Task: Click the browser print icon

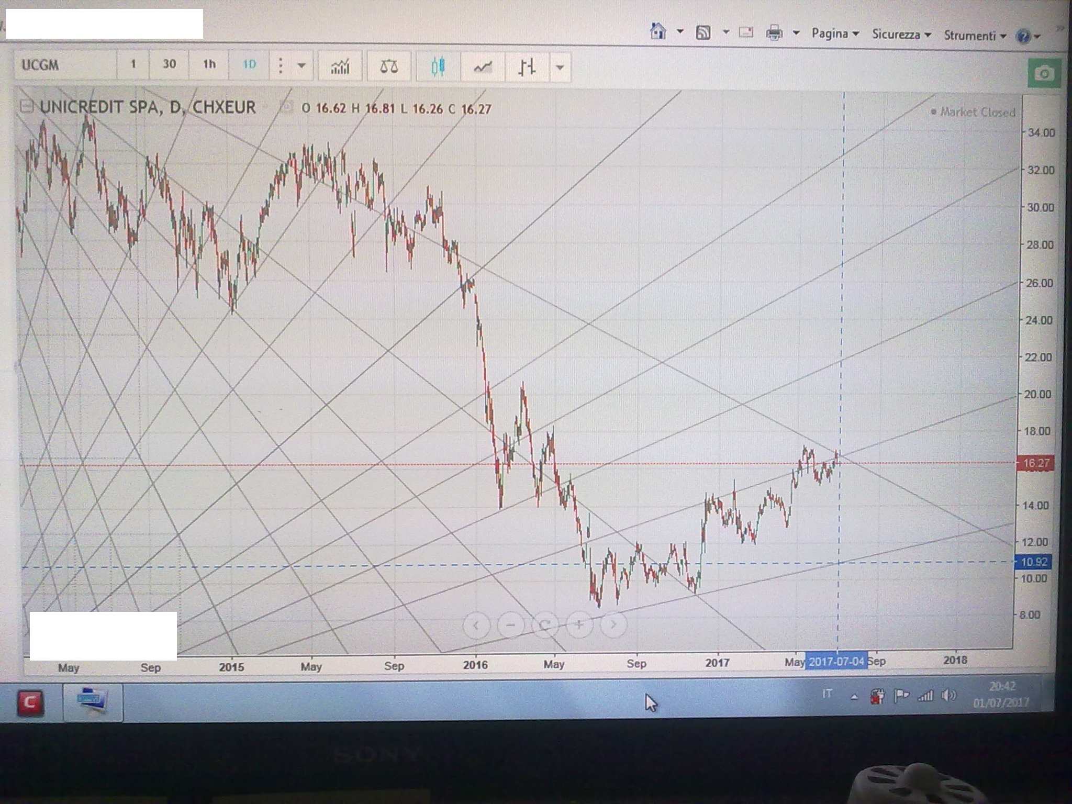Action: click(774, 33)
